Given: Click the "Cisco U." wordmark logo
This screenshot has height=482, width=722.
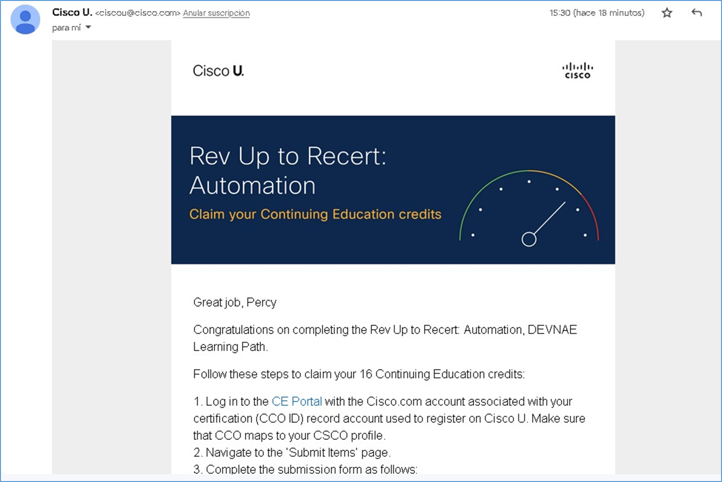Looking at the screenshot, I should (218, 70).
